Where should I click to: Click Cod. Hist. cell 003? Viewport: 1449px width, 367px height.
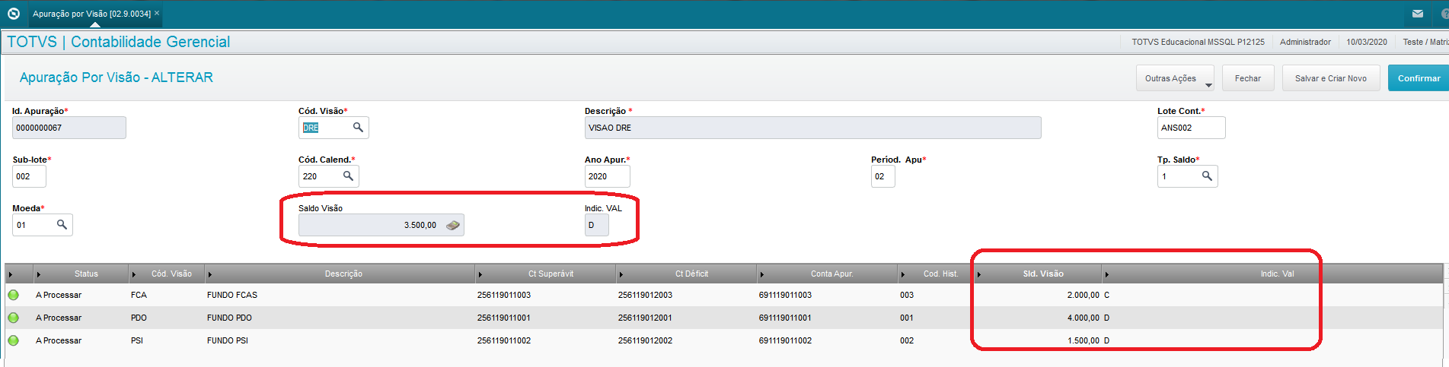907,295
